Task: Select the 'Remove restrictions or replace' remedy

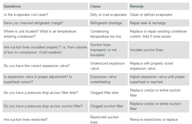Action: coord(154,120)
